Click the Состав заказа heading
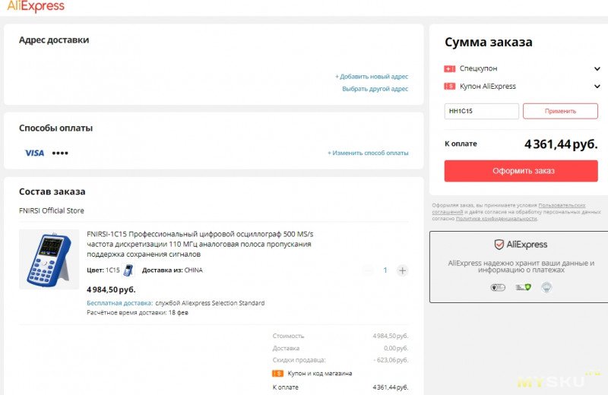 [x=52, y=191]
